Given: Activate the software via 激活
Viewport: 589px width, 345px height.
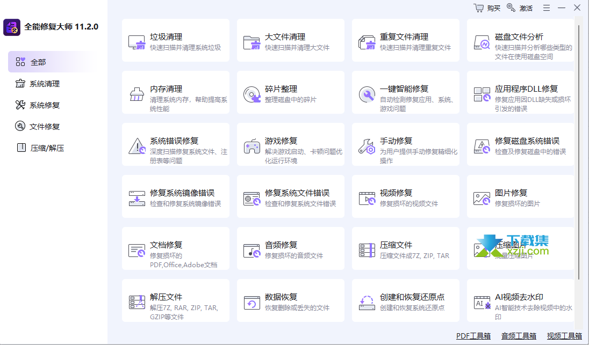Looking at the screenshot, I should (x=522, y=8).
